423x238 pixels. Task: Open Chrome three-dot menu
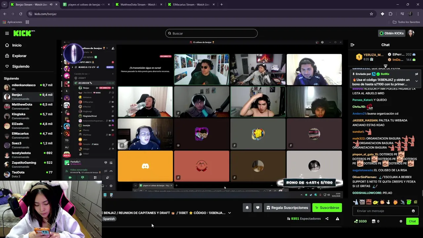[x=418, y=14]
